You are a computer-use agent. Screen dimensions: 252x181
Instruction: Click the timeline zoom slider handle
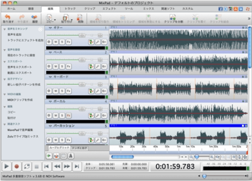(197, 157)
